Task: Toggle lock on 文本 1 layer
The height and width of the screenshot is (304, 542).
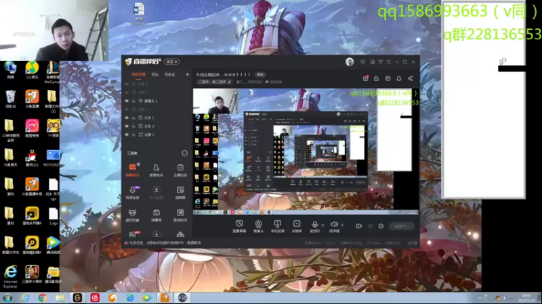Action: (x=133, y=118)
